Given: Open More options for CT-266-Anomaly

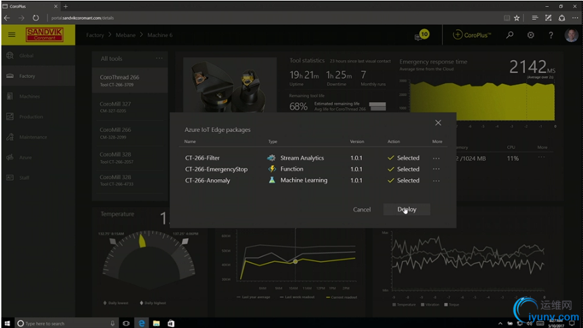Looking at the screenshot, I should pos(436,181).
